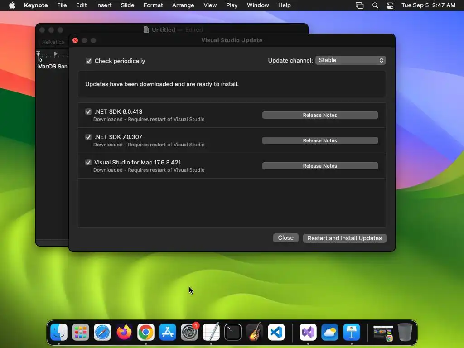Click the Close button in update dialog

(285, 238)
